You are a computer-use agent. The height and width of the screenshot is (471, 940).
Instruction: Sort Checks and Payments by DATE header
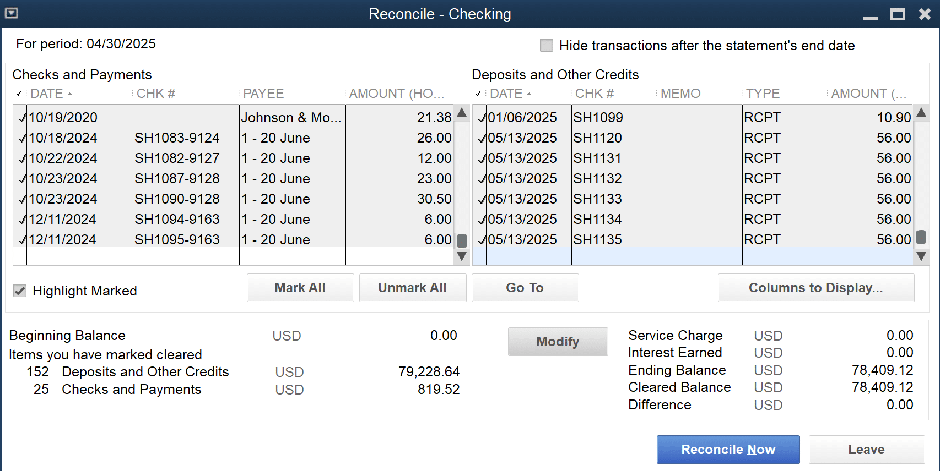[x=51, y=94]
